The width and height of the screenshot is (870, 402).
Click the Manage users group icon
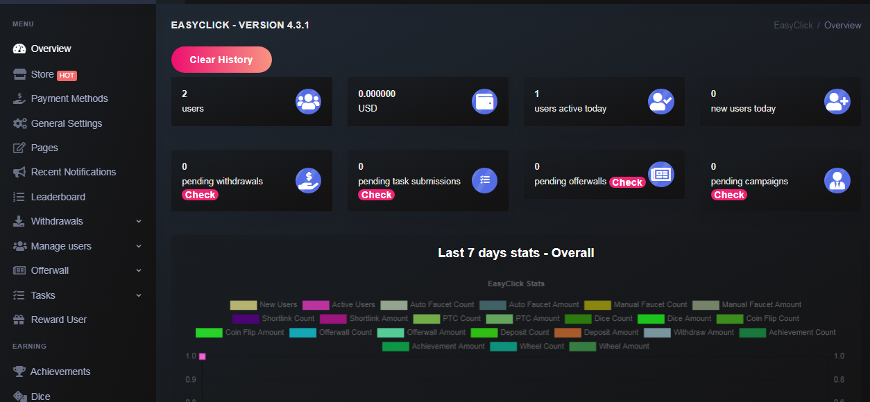(19, 246)
